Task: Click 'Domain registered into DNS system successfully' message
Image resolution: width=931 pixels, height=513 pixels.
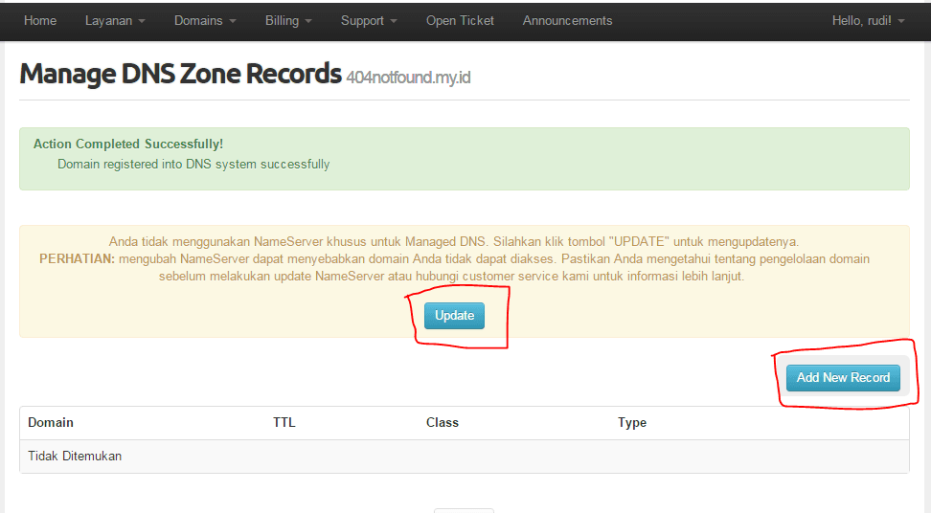Action: point(193,165)
